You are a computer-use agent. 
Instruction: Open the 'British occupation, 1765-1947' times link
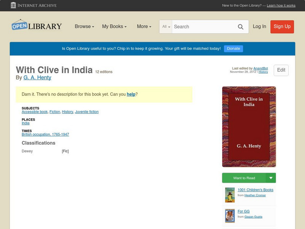pos(46,134)
